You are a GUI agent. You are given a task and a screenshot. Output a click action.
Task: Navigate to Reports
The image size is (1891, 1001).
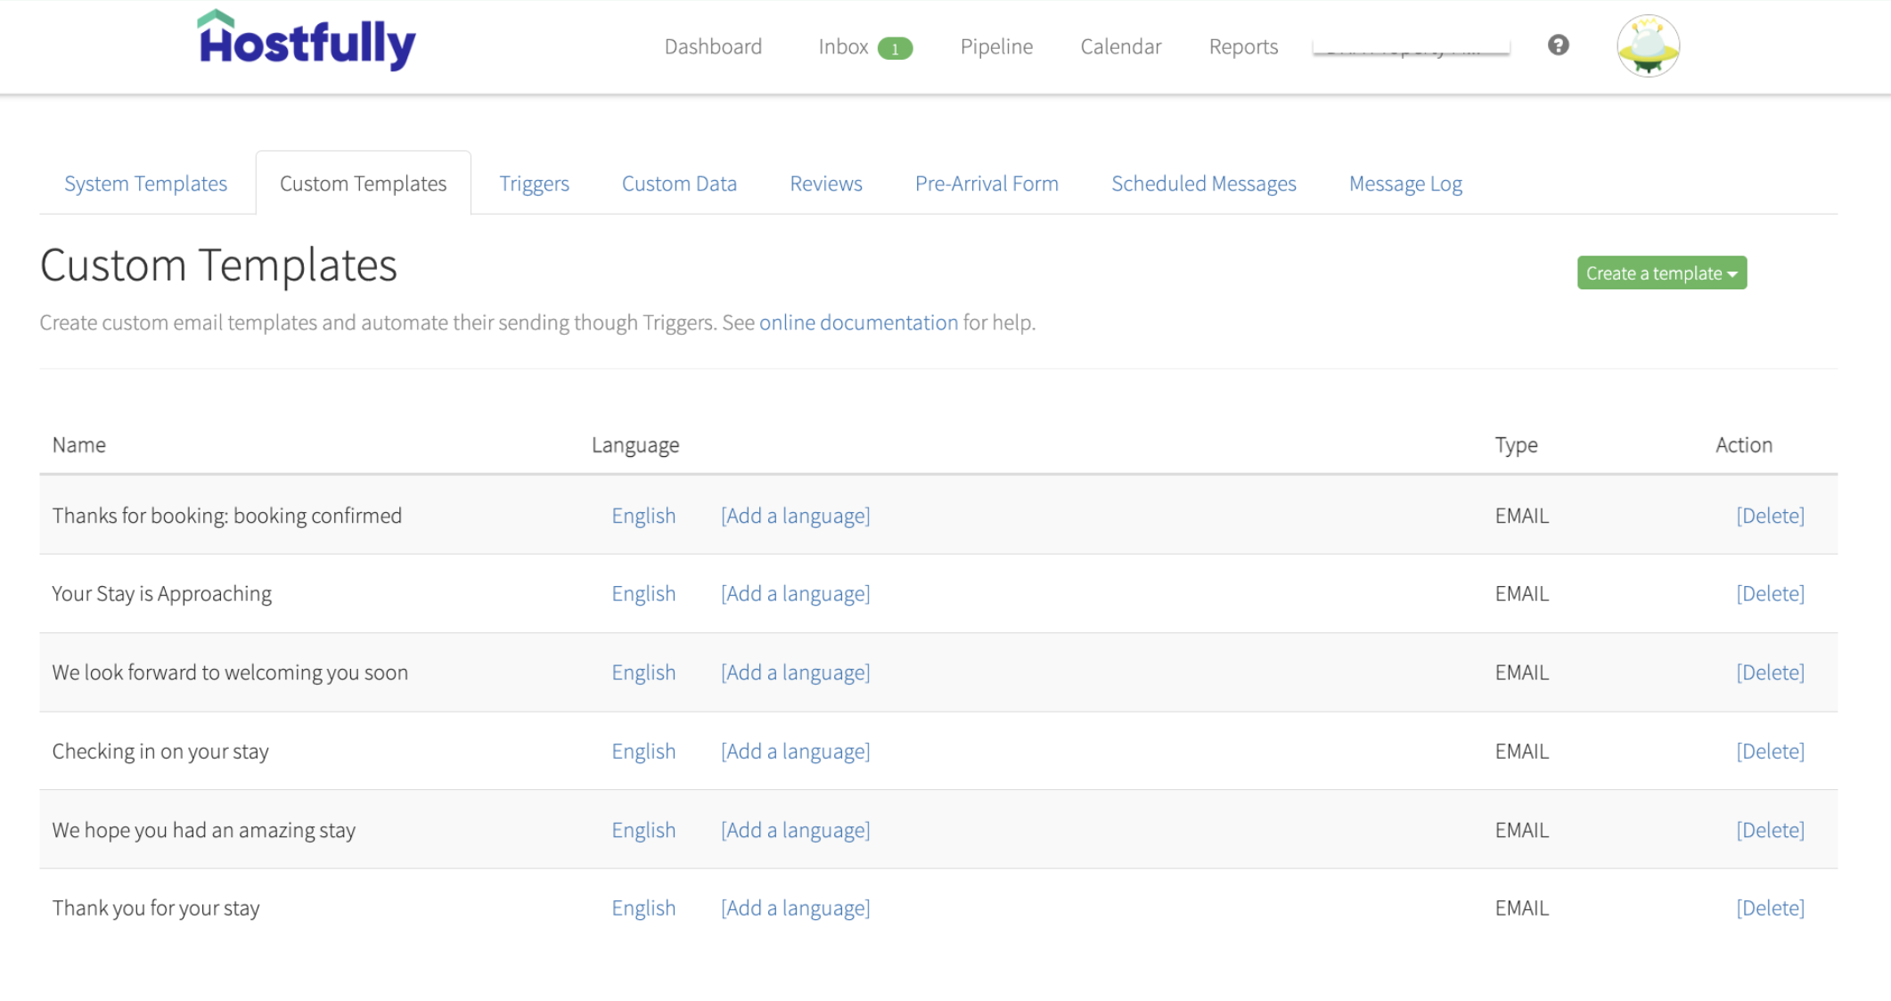(x=1244, y=46)
